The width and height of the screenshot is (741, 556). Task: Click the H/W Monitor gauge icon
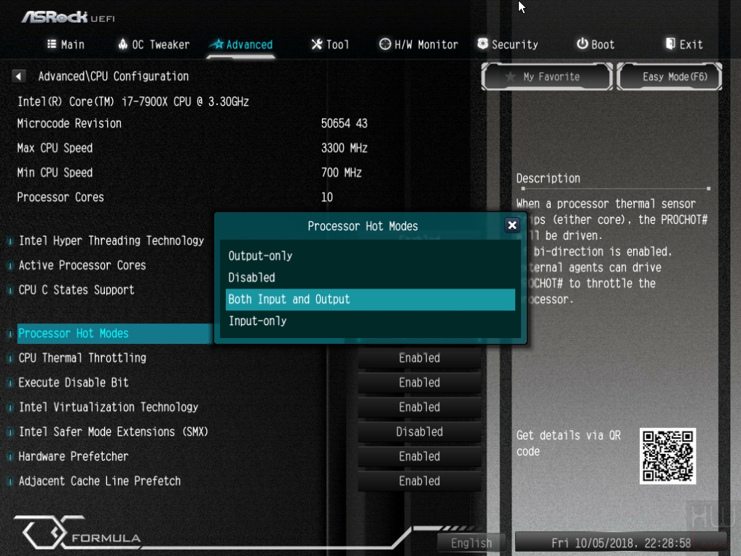(x=385, y=44)
